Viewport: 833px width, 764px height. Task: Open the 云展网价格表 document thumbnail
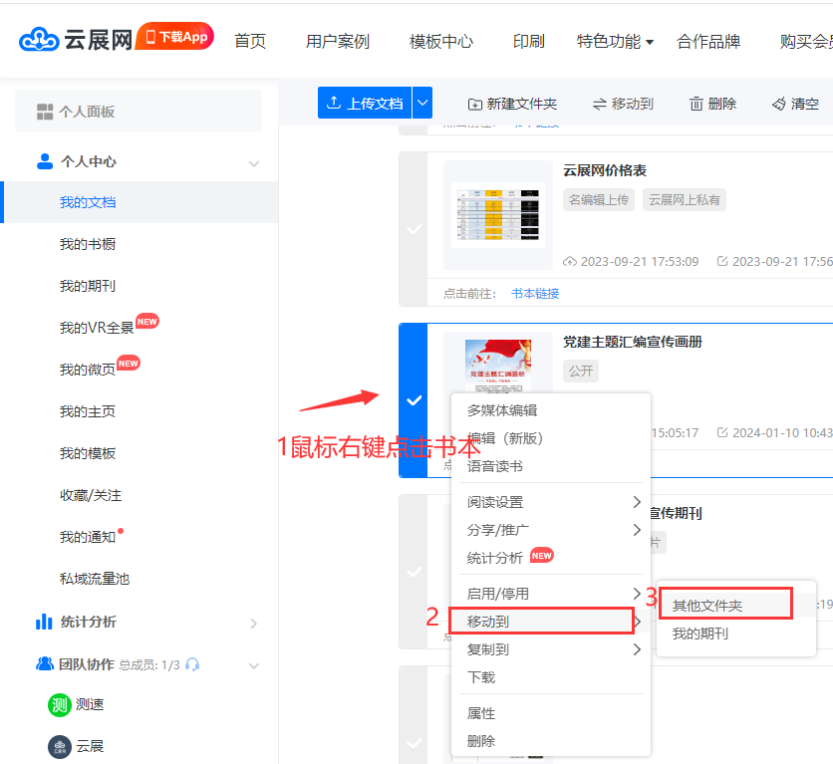pos(497,215)
